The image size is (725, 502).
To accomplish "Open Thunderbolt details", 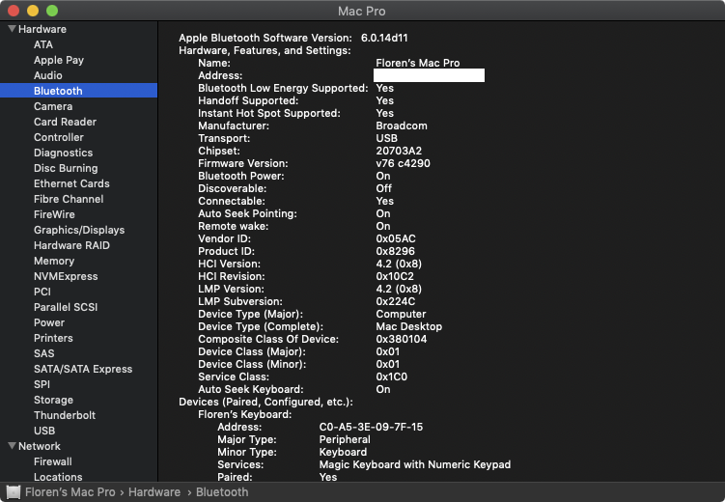I will (65, 415).
